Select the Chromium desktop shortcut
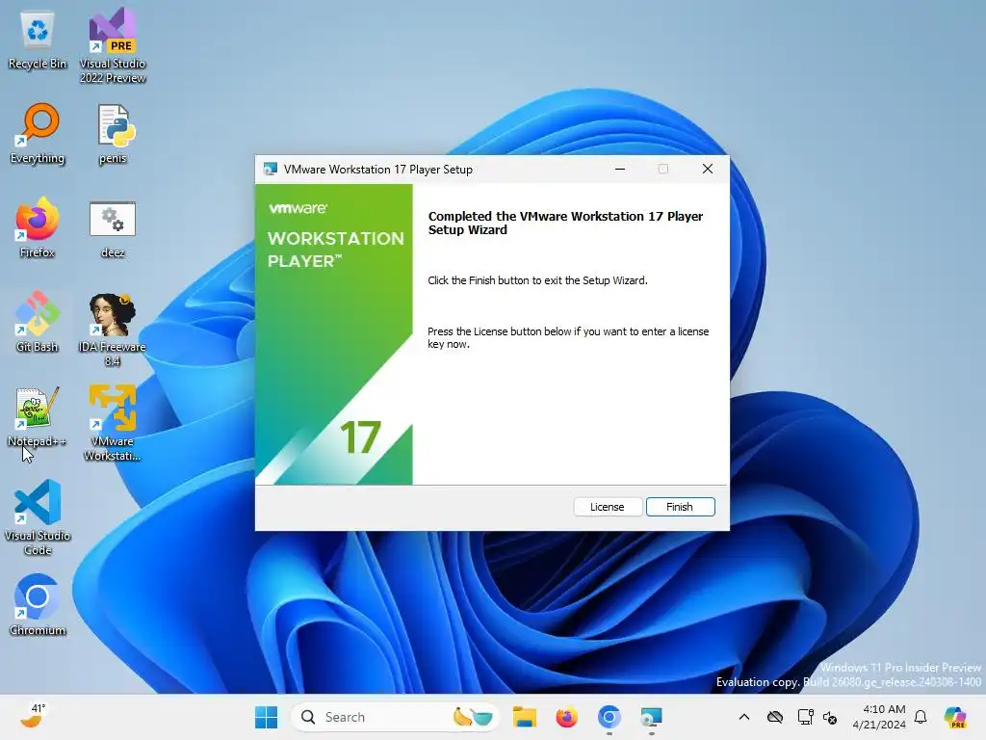 pyautogui.click(x=38, y=605)
